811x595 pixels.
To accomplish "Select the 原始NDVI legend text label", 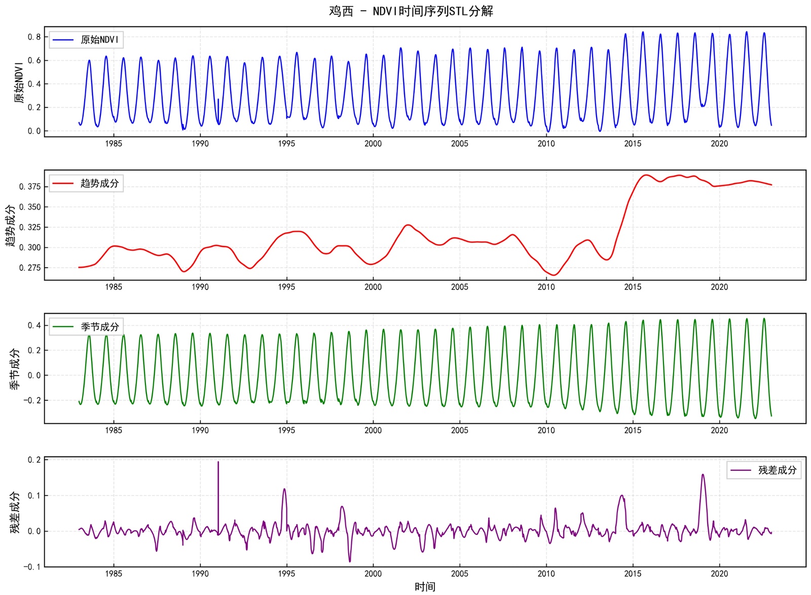I will point(100,40).
